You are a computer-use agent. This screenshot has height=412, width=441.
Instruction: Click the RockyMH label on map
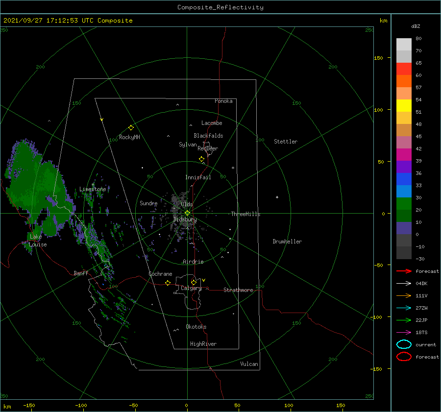point(129,137)
